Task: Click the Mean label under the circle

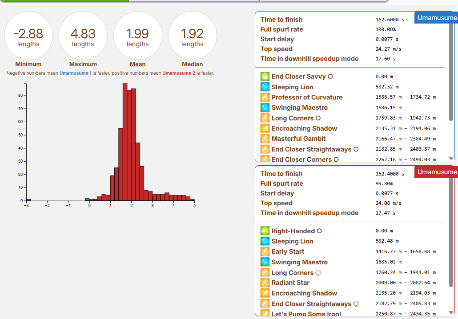Action: click(137, 64)
